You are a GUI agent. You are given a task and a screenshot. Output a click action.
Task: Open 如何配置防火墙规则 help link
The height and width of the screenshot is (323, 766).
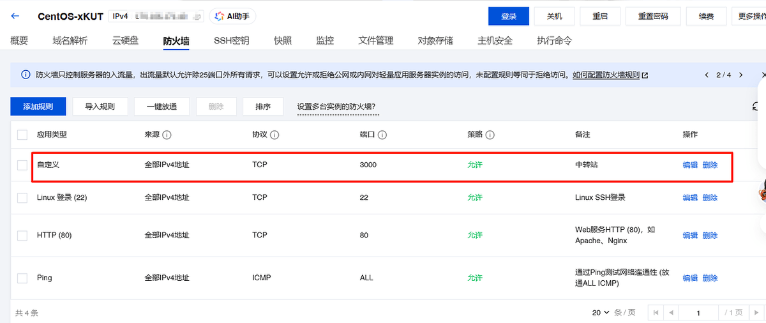[606, 75]
